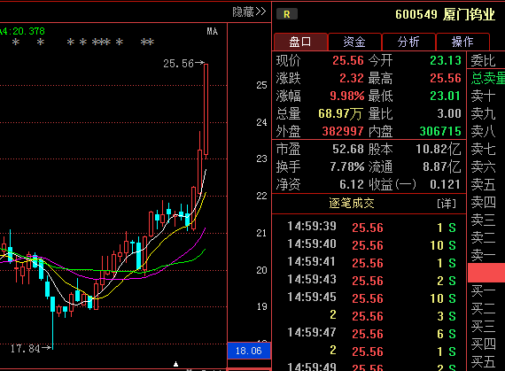Select the 分析 tab

point(408,42)
